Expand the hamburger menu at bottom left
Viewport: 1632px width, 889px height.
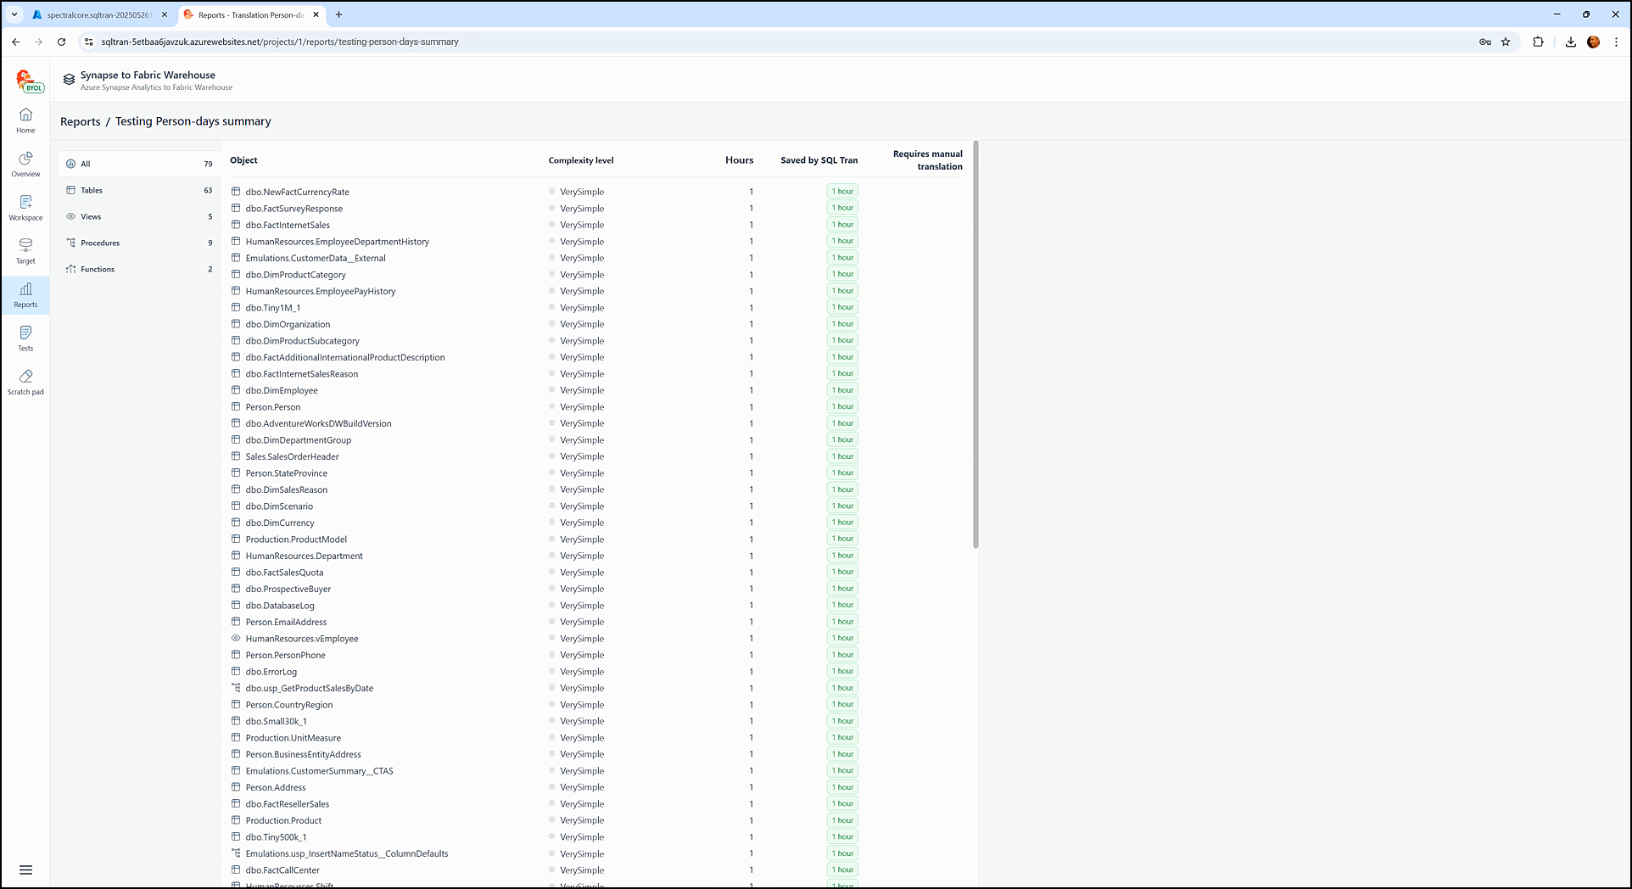coord(25,869)
